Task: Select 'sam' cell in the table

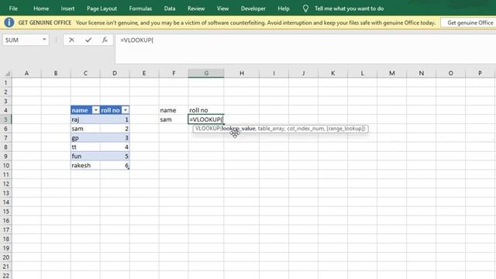Action: coord(85,129)
